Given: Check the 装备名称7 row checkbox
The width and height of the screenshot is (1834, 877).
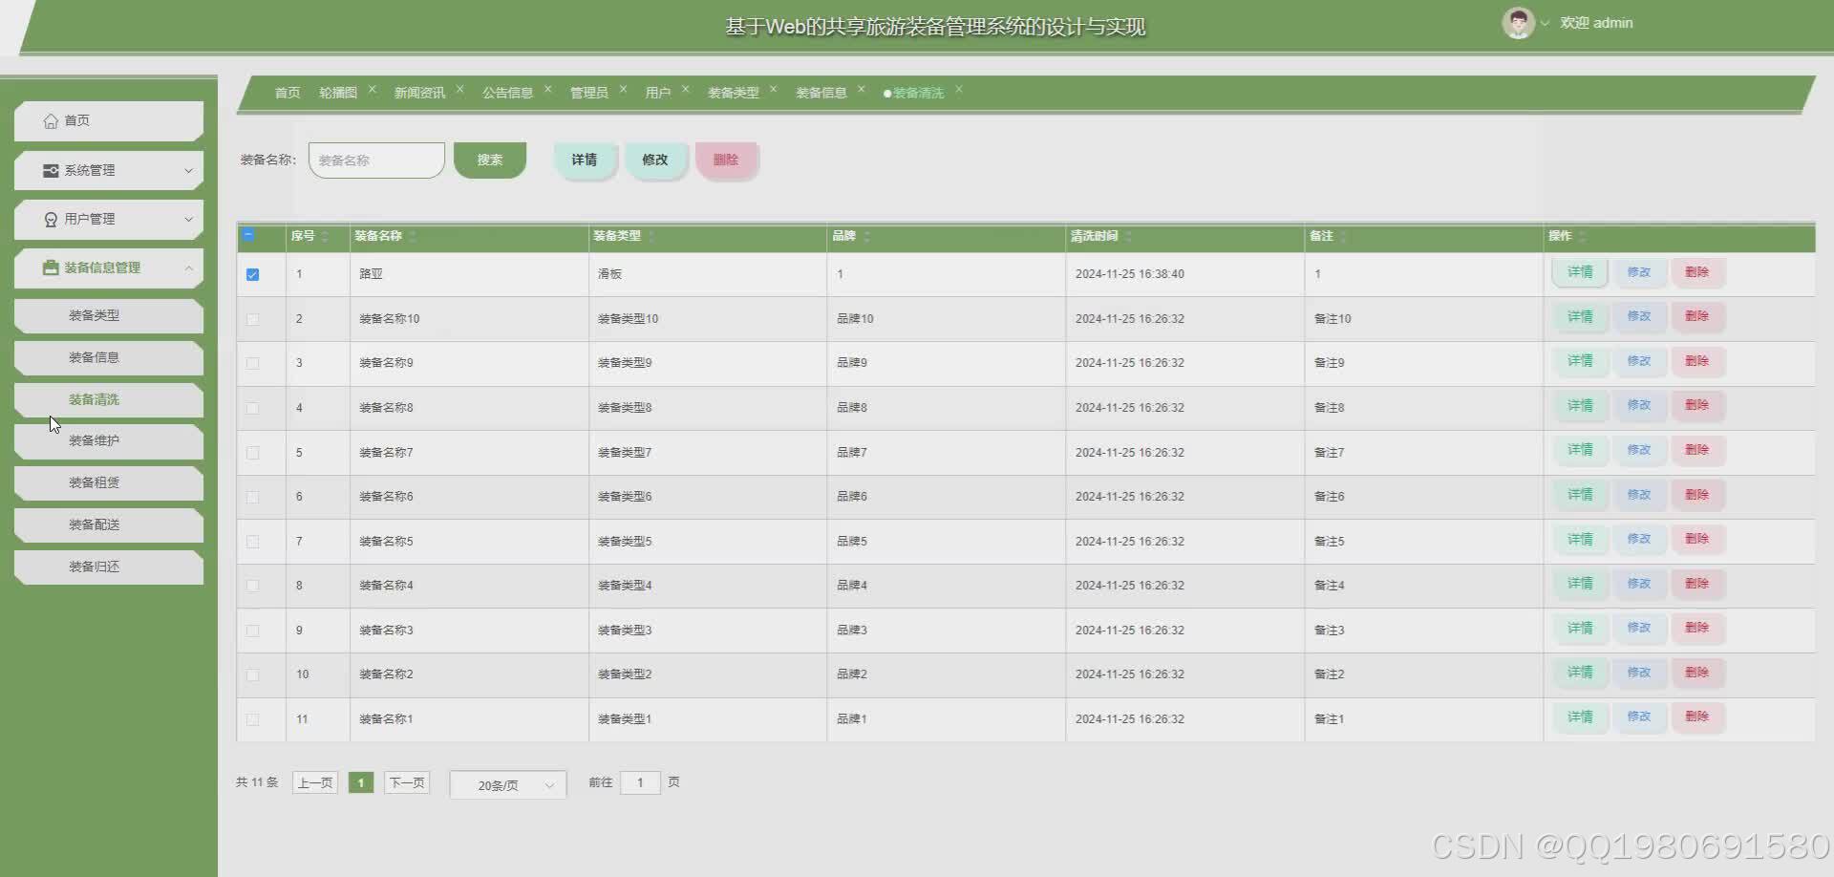Looking at the screenshot, I should (252, 453).
